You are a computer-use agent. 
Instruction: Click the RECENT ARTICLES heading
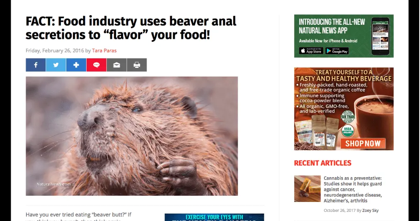323,163
